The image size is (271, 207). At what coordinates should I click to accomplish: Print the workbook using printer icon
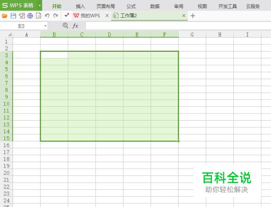[x=30, y=16]
